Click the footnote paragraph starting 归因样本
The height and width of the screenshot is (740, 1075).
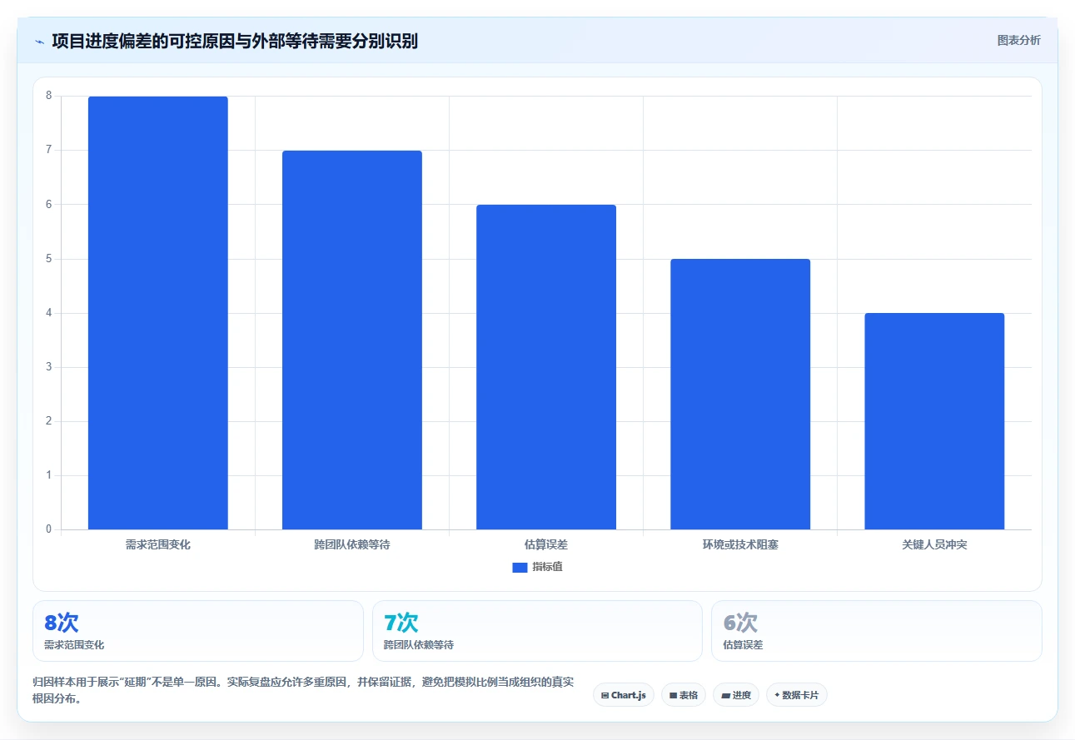(x=304, y=690)
